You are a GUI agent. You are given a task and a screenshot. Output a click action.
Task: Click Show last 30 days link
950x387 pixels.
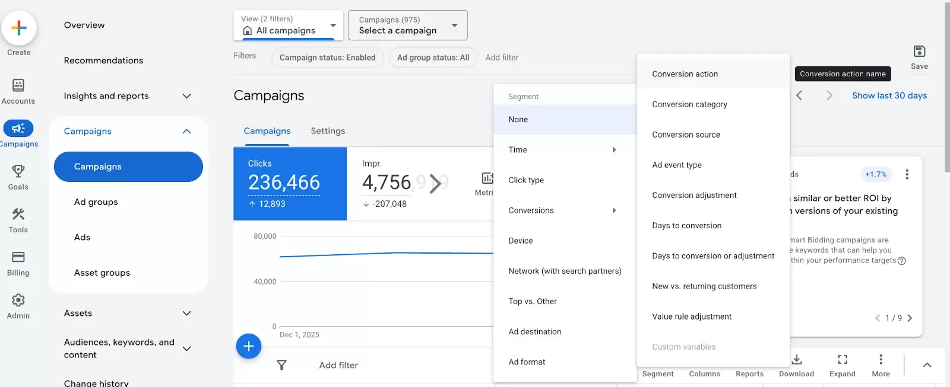pos(889,95)
